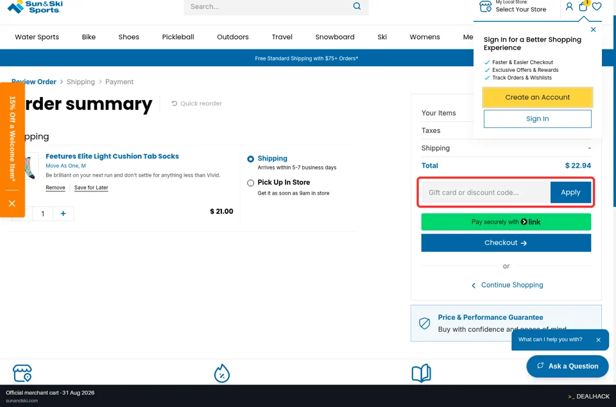616x407 pixels.
Task: Click the Payment breadcrumb step
Action: point(119,82)
